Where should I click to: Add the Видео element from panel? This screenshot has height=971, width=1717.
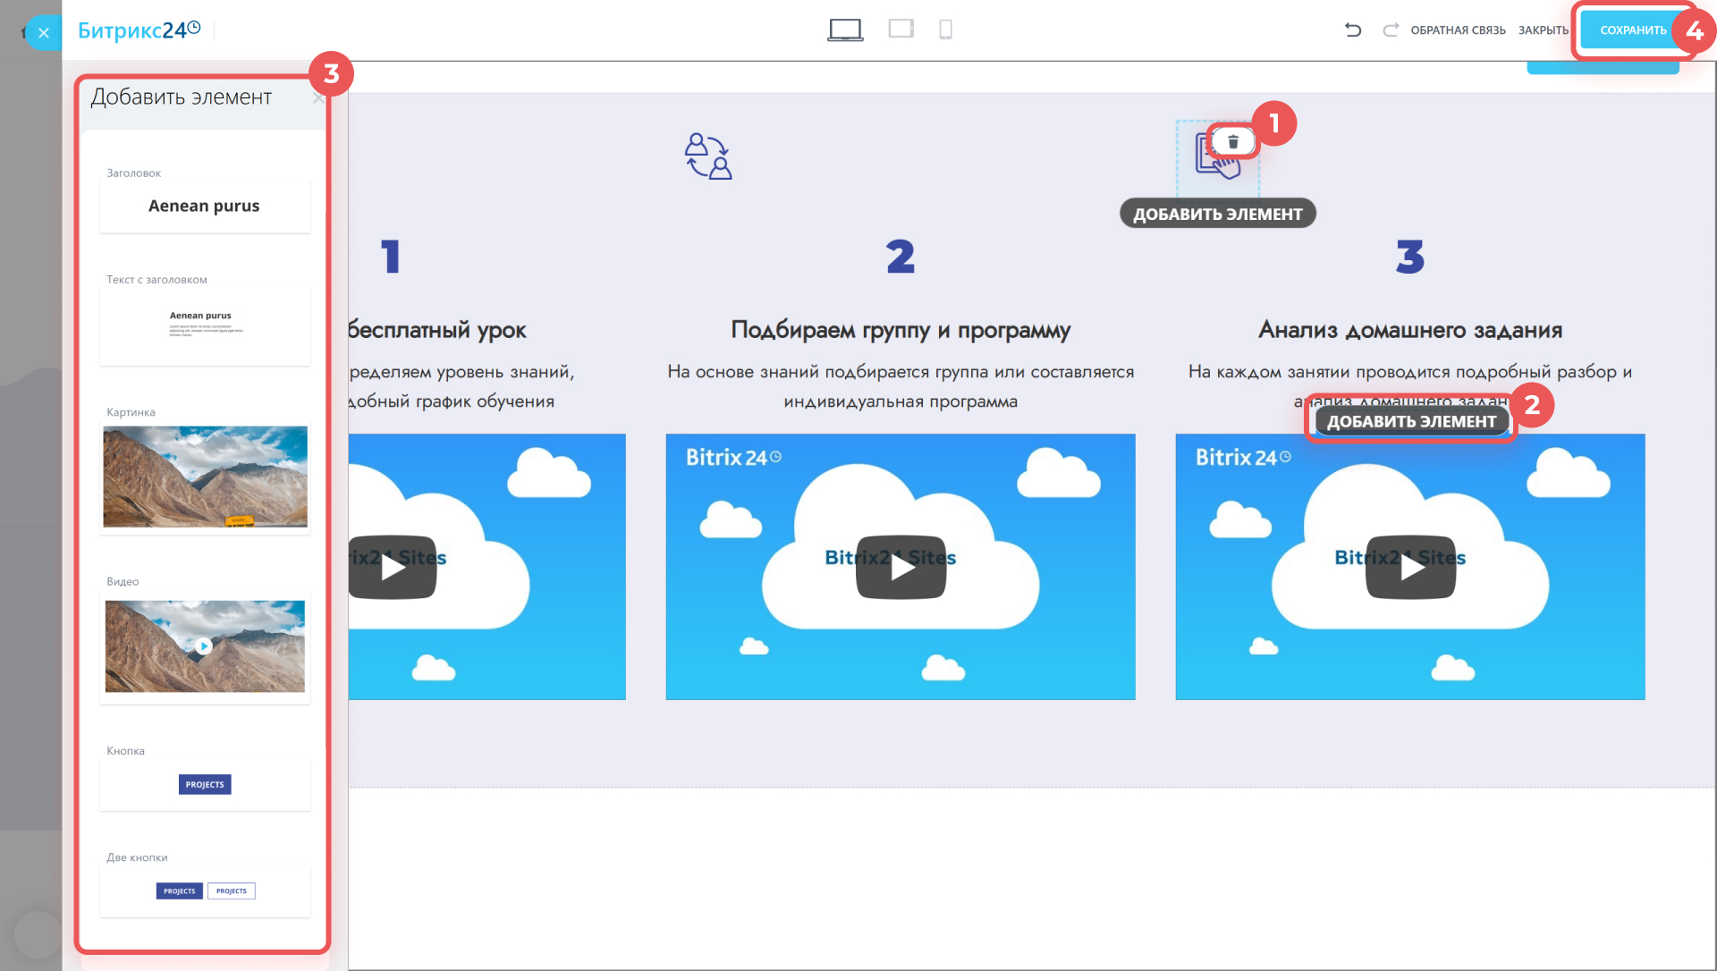(x=205, y=646)
